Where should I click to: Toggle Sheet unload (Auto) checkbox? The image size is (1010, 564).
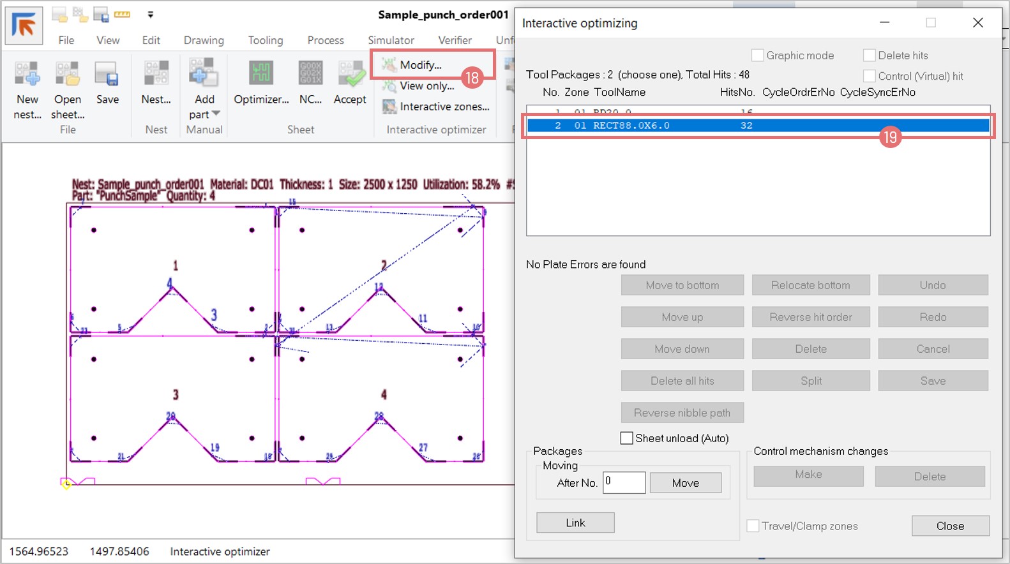click(x=627, y=438)
